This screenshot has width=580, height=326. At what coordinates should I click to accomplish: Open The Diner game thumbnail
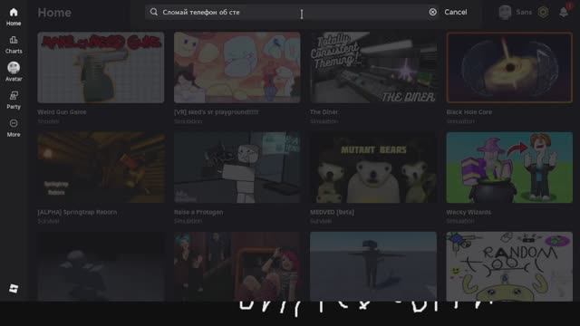tap(373, 67)
